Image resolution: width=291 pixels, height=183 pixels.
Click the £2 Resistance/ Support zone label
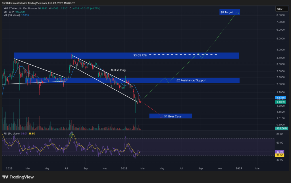(191, 81)
